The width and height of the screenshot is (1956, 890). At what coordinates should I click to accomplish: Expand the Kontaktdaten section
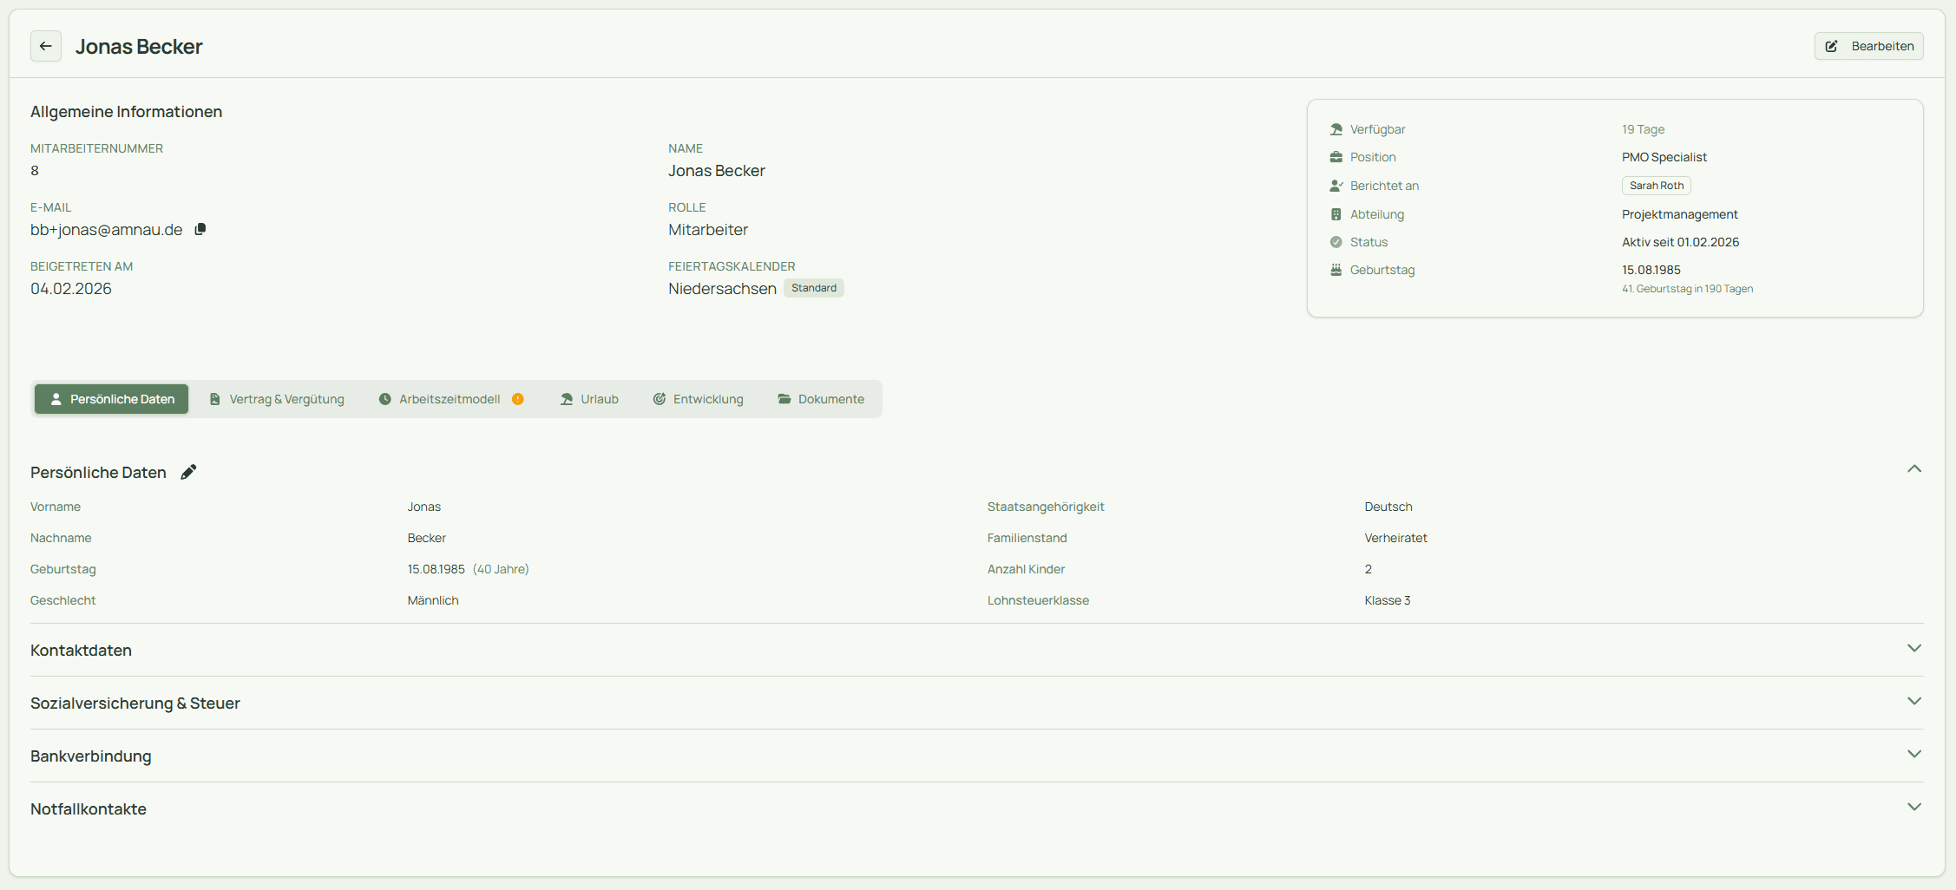[1914, 649]
